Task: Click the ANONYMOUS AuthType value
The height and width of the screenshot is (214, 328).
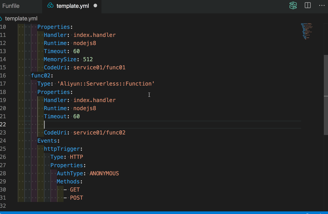Action: click(x=104, y=173)
